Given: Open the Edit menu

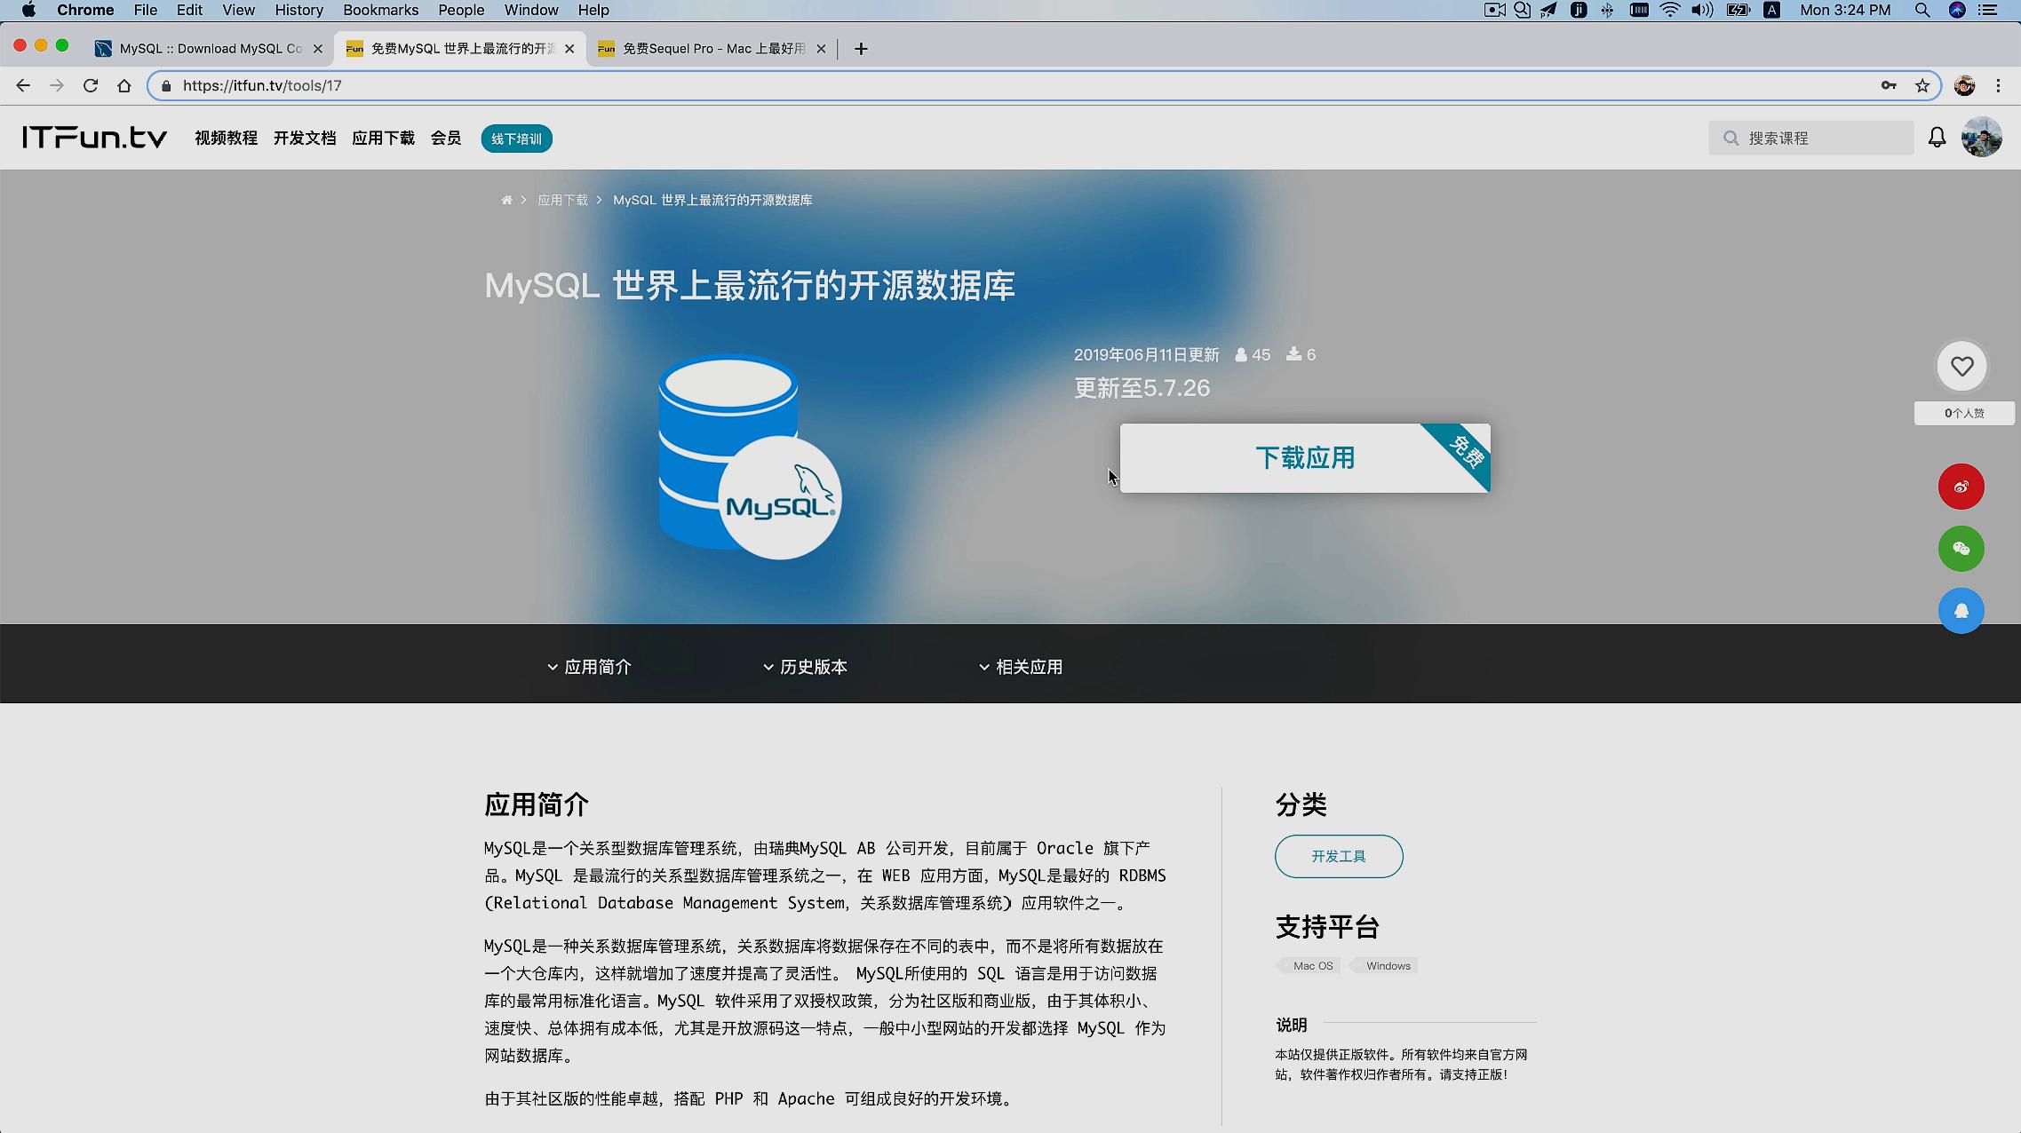Looking at the screenshot, I should tap(189, 11).
